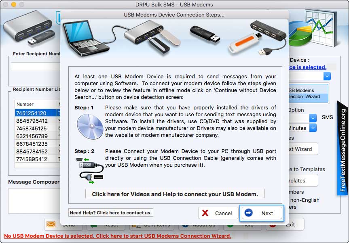Viewport: 349px width, 243px height.
Task: Click the FreeTextMessageOnline.org side banner
Action: coord(343,149)
